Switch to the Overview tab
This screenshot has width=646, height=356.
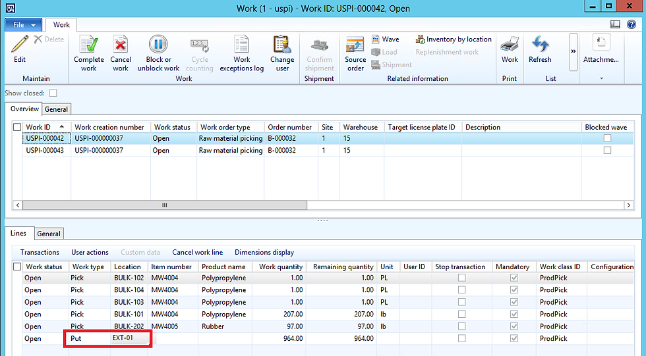point(24,109)
